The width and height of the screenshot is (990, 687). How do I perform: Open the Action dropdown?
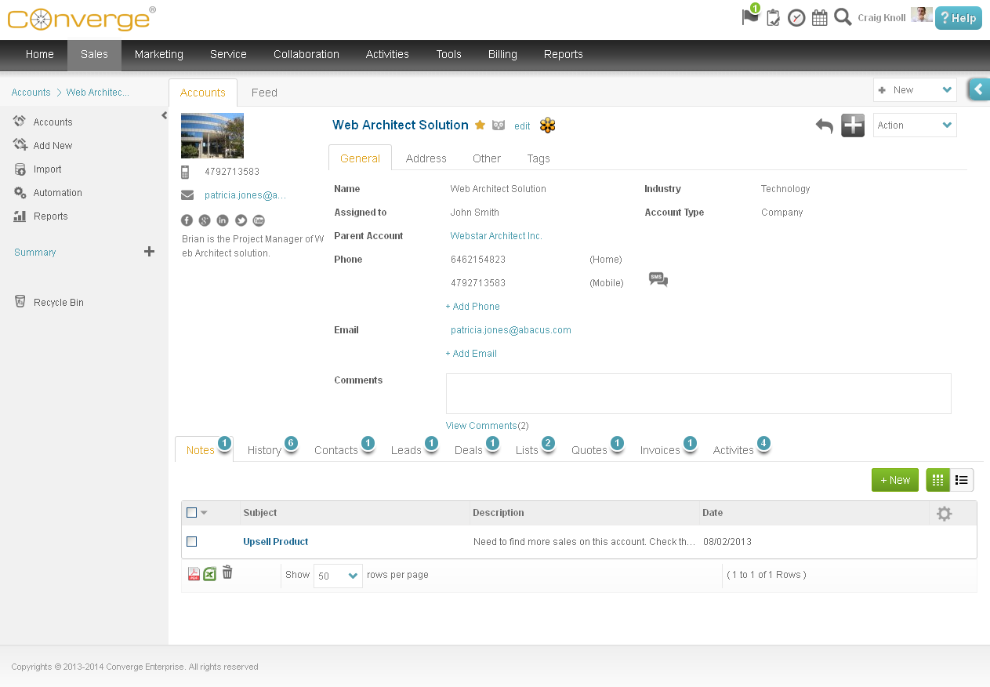tap(915, 125)
